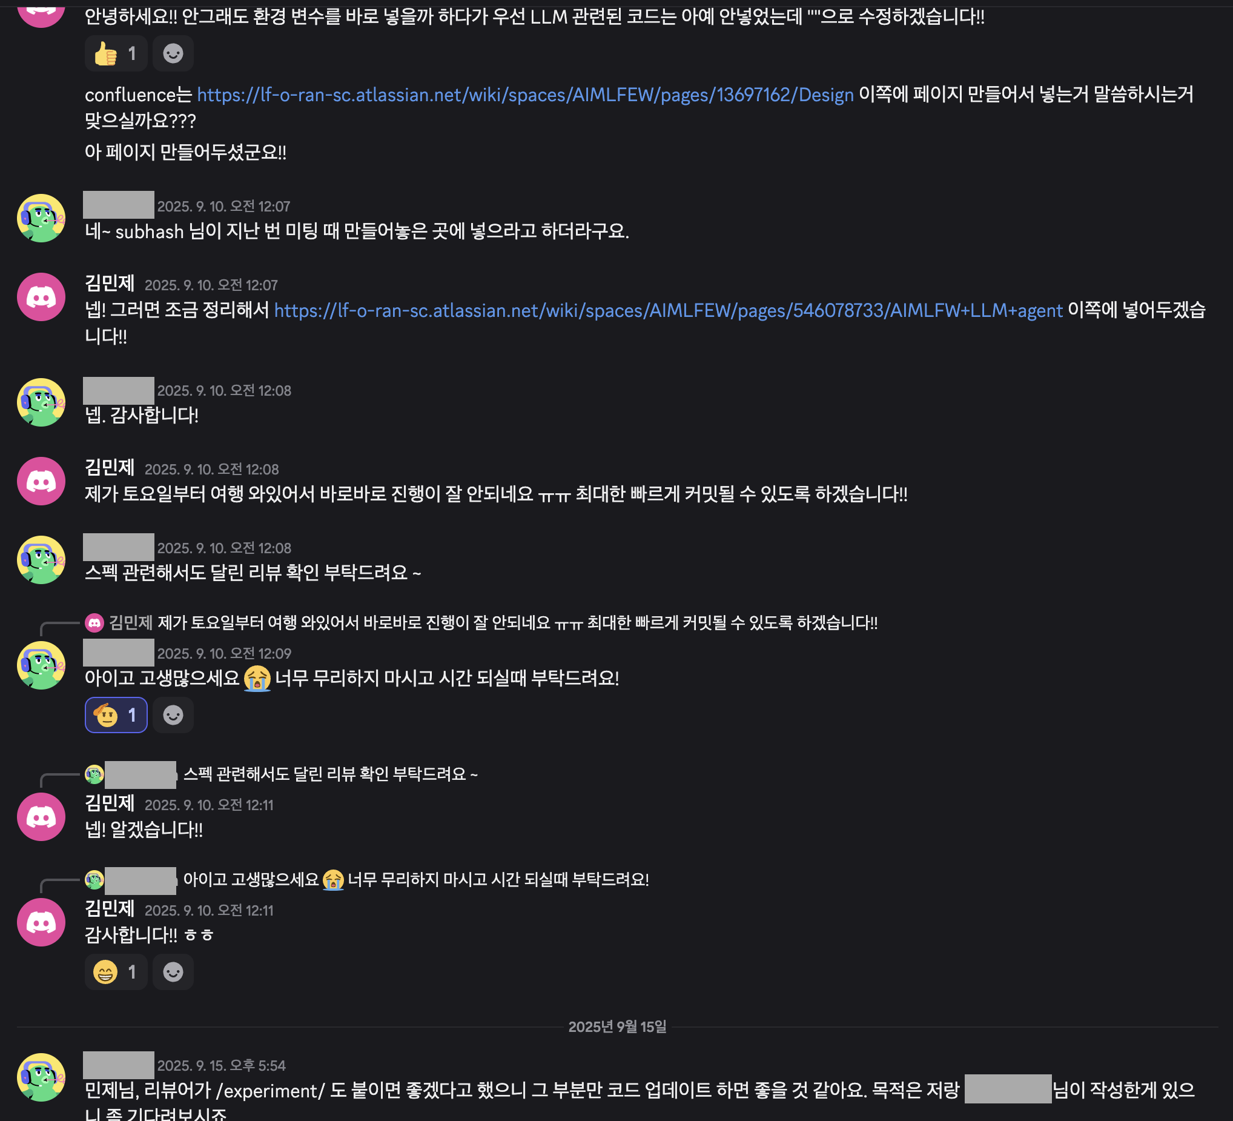Toggle the salute emoji reaction
Image resolution: width=1233 pixels, height=1121 pixels.
coord(116,714)
